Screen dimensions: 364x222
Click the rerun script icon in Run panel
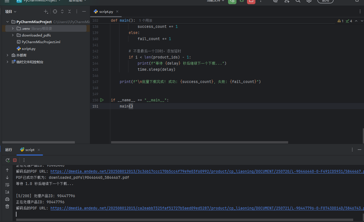pyautogui.click(x=8, y=160)
